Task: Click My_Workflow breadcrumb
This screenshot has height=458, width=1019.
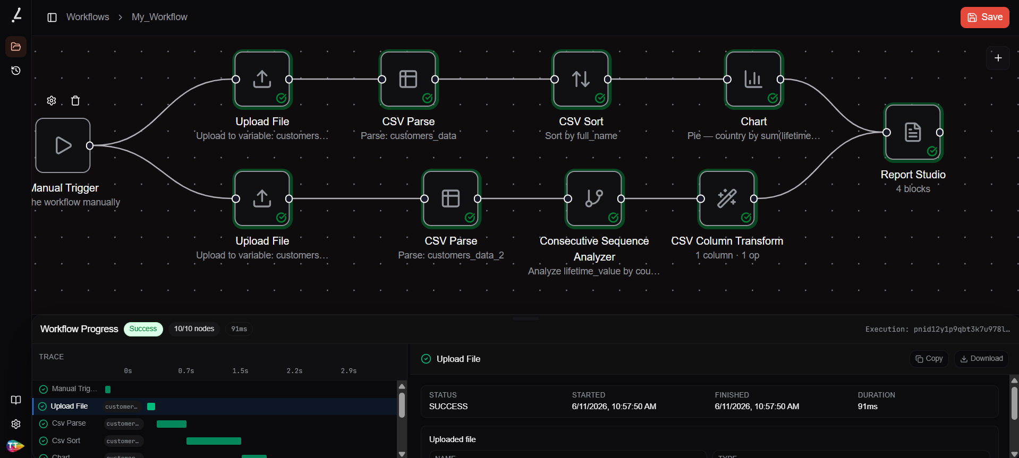Action: tap(159, 17)
